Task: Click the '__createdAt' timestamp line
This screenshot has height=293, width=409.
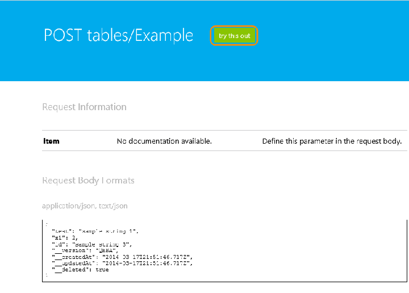Action: 122,257
